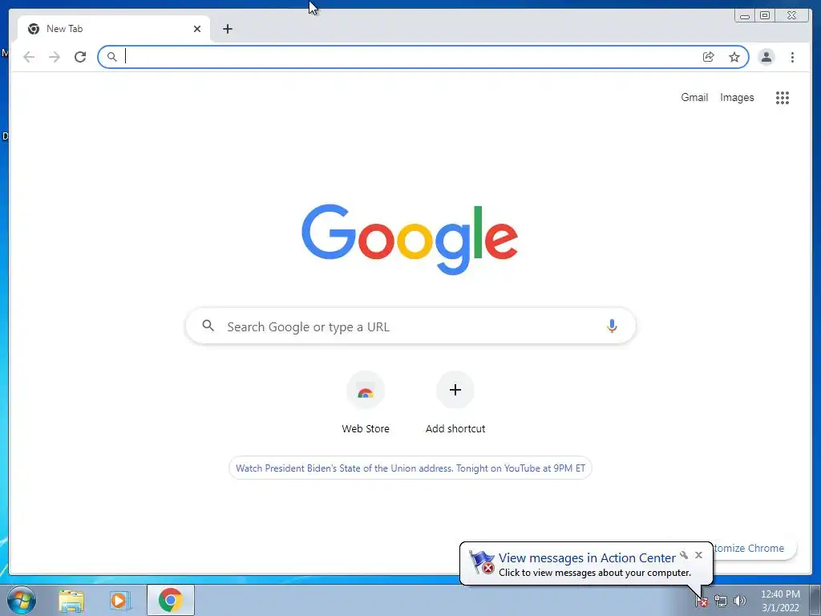Share this page icon in address bar
This screenshot has width=821, height=616.
pos(709,57)
